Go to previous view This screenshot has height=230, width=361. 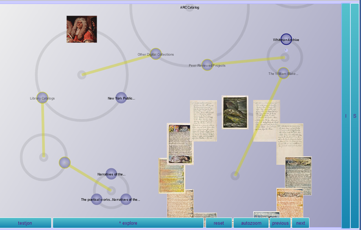(x=280, y=223)
